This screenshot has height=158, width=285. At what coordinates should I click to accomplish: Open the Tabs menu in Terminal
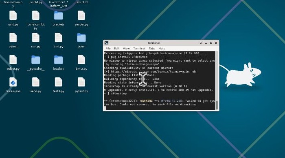[152, 49]
